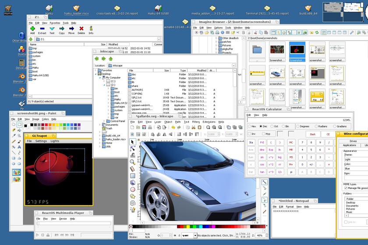Select the Degrees radio button in Calculator

click(x=298, y=126)
